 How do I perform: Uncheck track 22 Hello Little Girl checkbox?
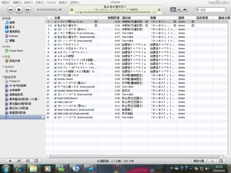55,102
